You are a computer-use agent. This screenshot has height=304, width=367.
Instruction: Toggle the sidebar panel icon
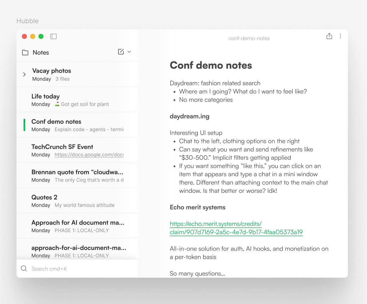pos(53,36)
